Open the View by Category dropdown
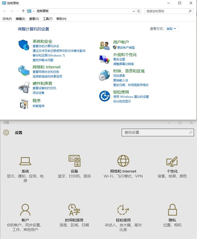 (171, 29)
